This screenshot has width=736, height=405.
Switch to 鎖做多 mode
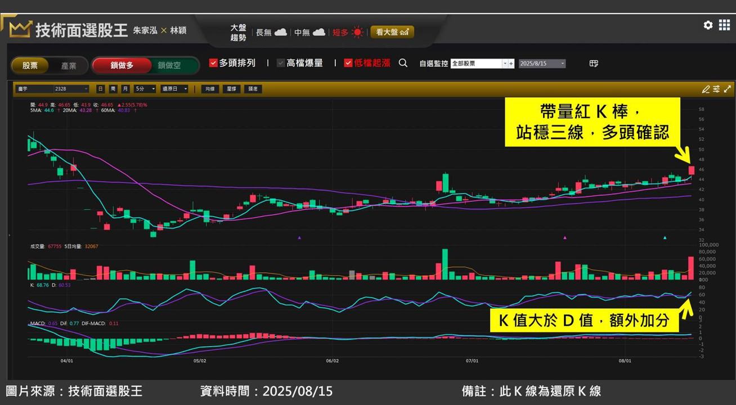coord(122,65)
